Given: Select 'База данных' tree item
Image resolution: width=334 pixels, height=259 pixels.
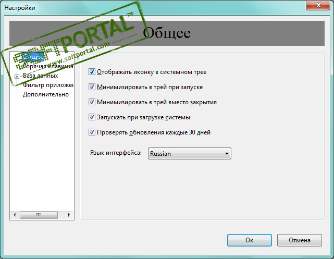Looking at the screenshot, I should point(41,76).
